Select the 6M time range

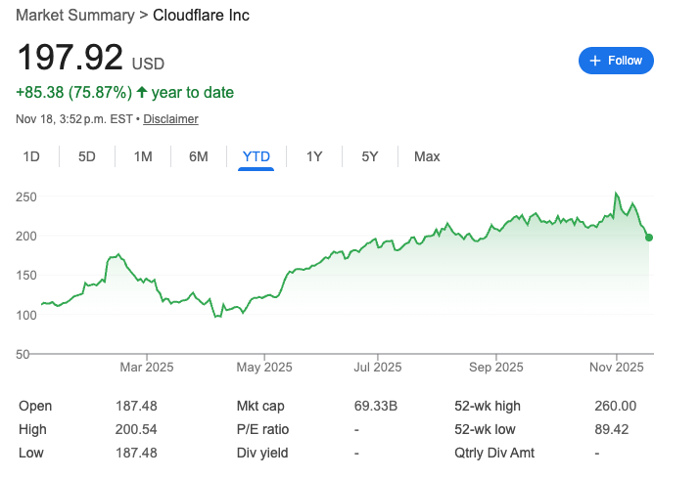click(199, 156)
